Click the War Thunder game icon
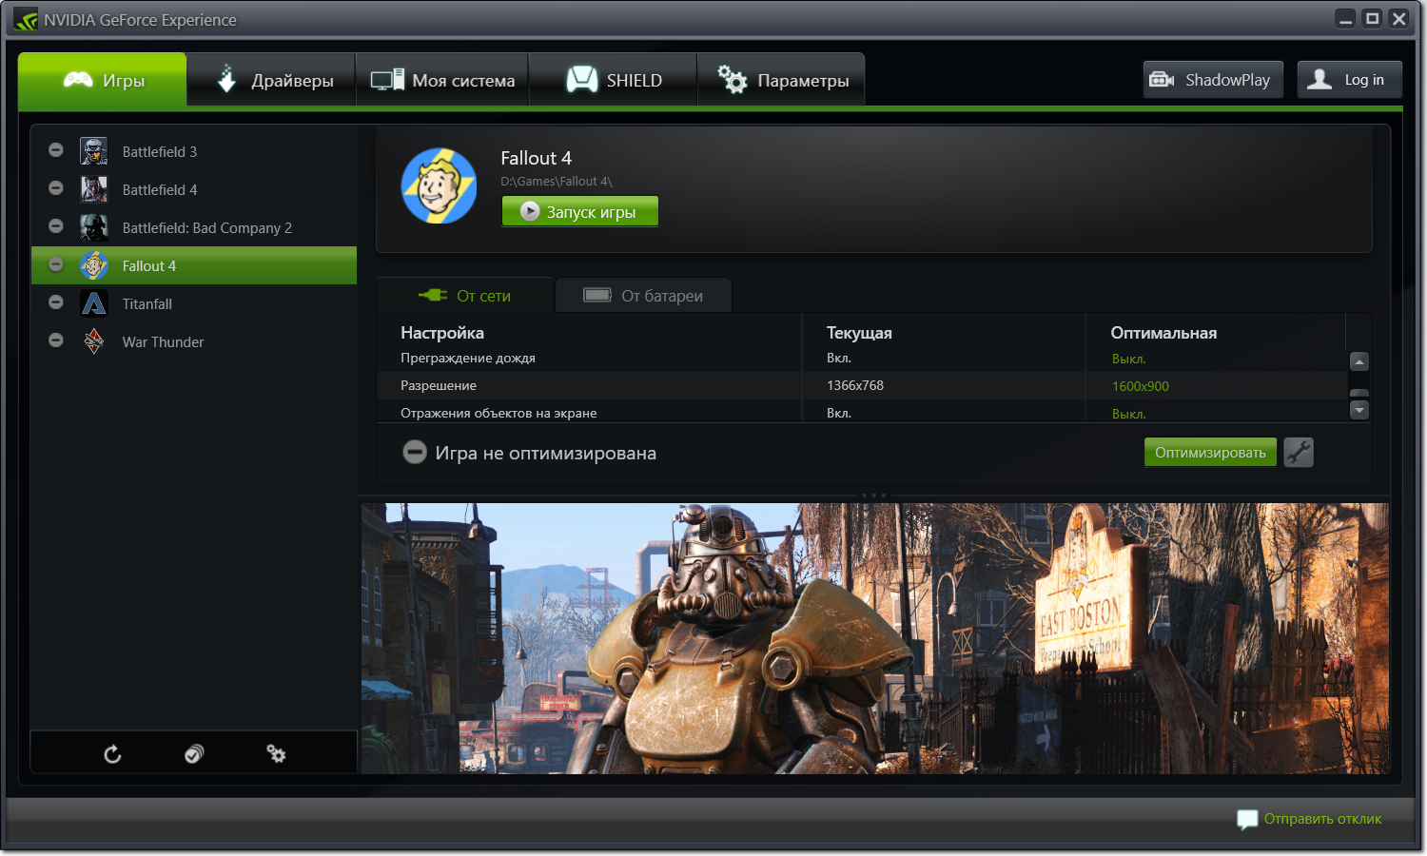This screenshot has width=1427, height=856. coord(94,341)
